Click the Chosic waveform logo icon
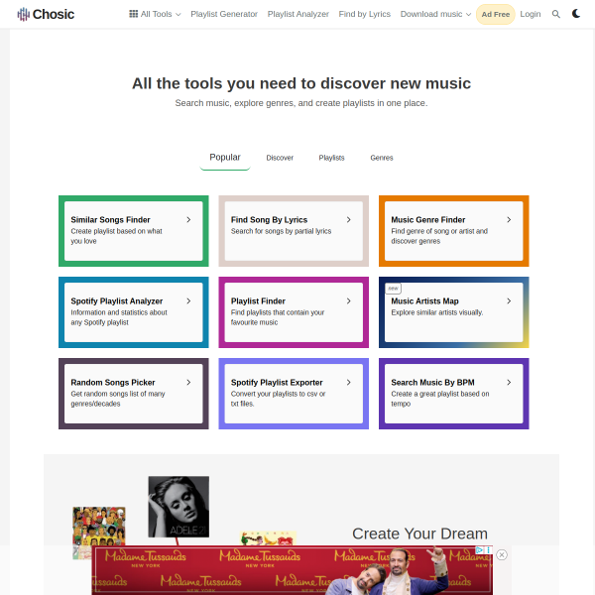This screenshot has width=595, height=595. [x=23, y=14]
